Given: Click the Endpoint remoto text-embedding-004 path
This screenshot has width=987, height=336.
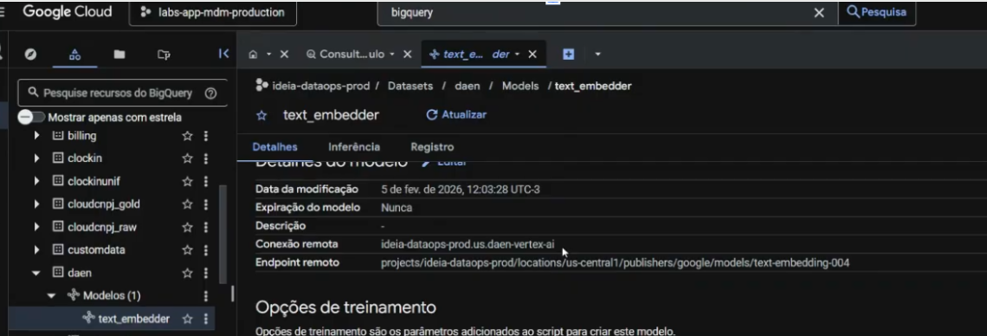Looking at the screenshot, I should pyautogui.click(x=615, y=262).
